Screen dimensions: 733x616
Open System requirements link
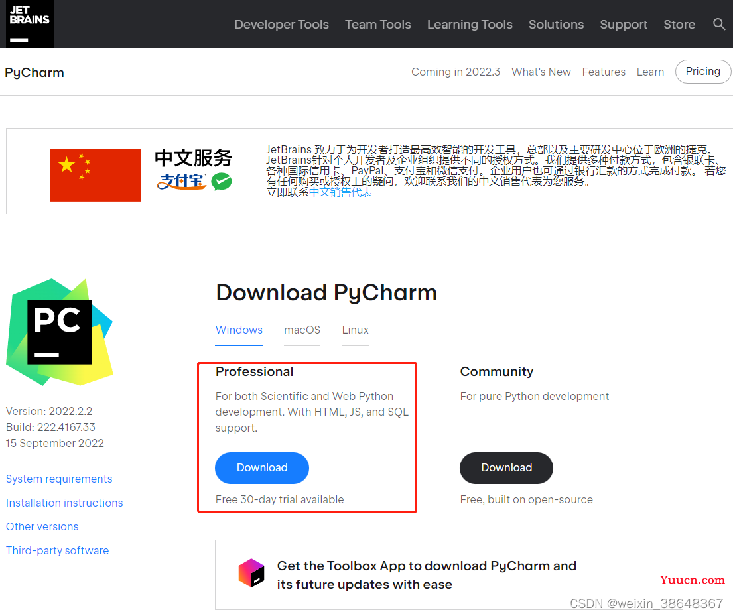click(59, 479)
